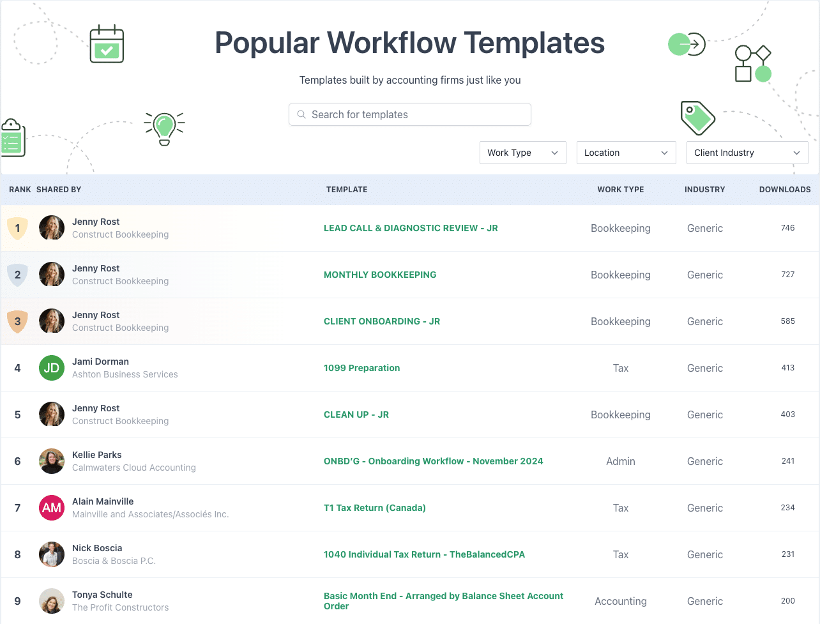The height and width of the screenshot is (624, 820).
Task: Select Jenny Rost's profile photo in rank 1
Action: pos(51,228)
